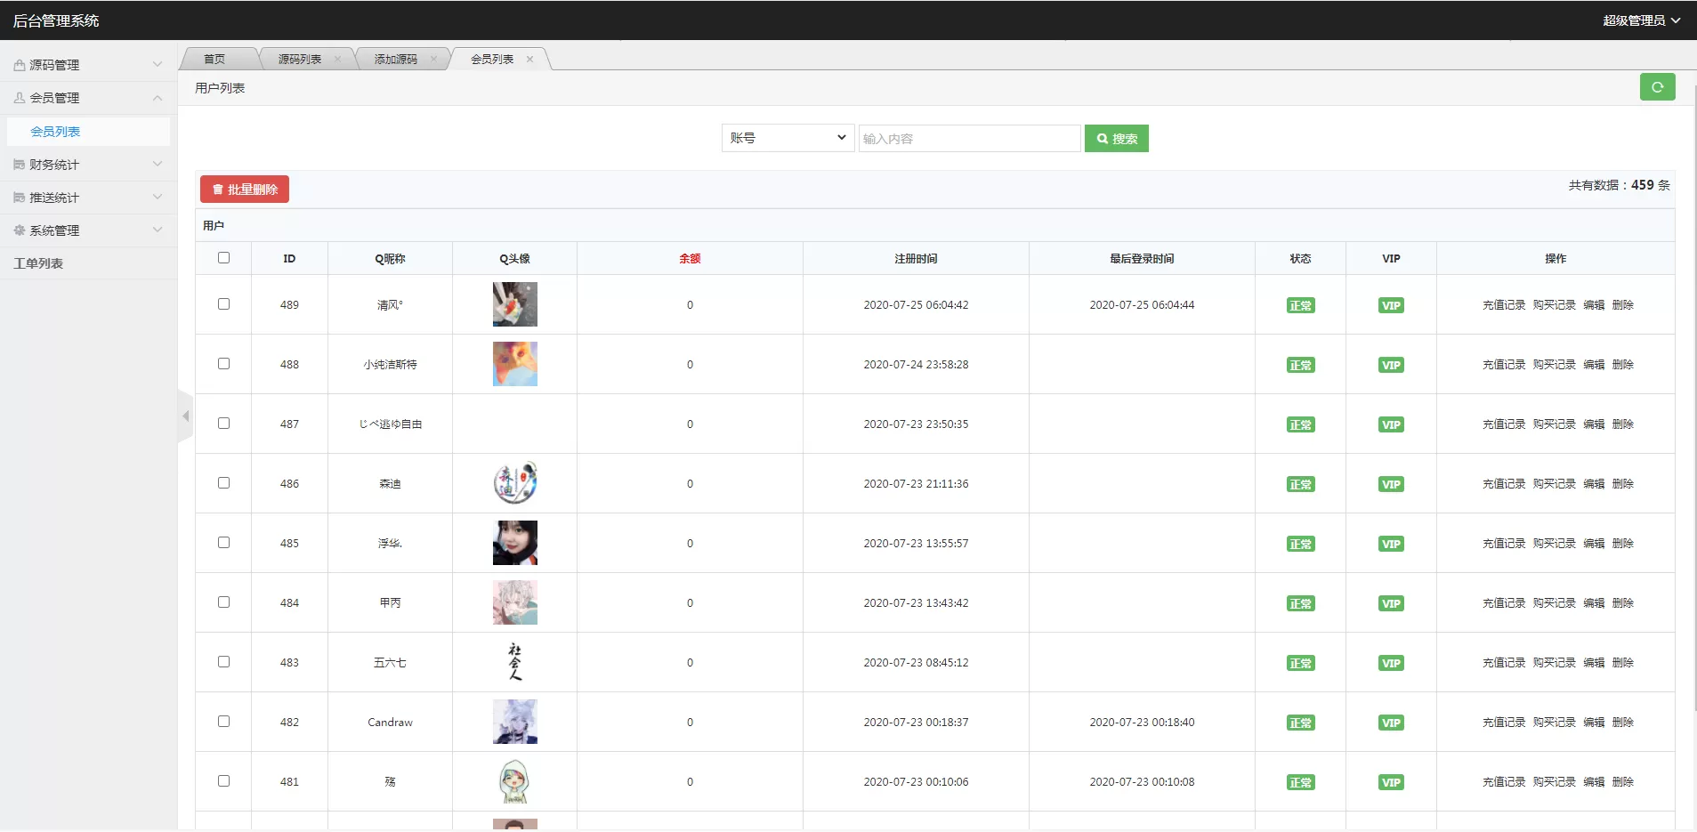Check the checkbox for user 489

(x=223, y=304)
